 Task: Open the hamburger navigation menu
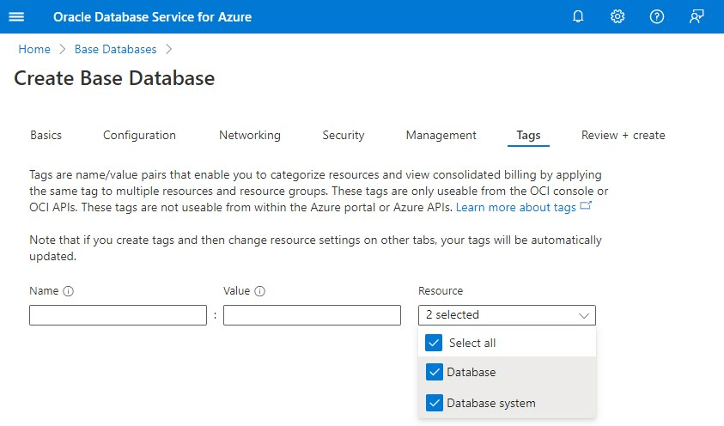pos(16,17)
